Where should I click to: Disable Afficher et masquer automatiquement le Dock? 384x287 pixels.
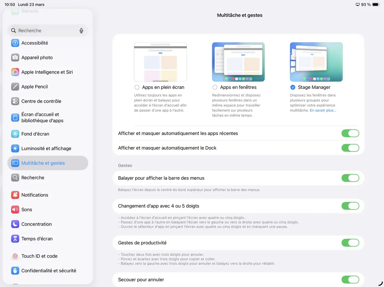point(350,148)
